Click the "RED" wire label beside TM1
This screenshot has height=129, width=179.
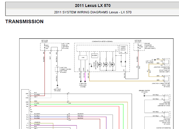click(36, 105)
